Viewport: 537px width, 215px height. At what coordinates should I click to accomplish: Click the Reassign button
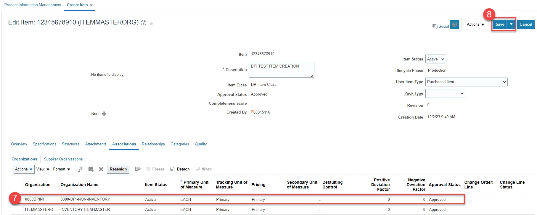pos(118,169)
